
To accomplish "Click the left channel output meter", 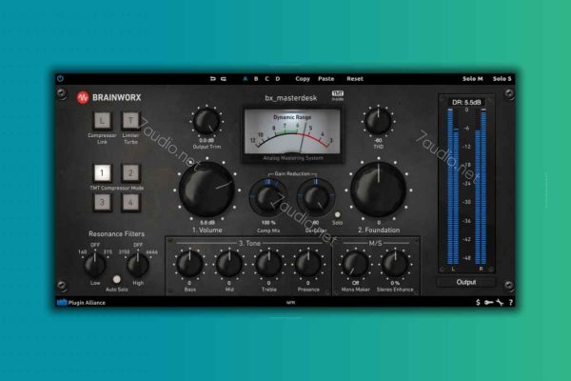I will click(x=453, y=186).
